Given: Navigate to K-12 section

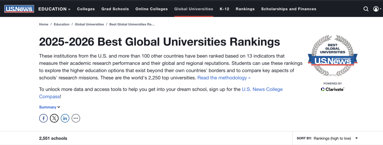Looking at the screenshot, I should (224, 9).
